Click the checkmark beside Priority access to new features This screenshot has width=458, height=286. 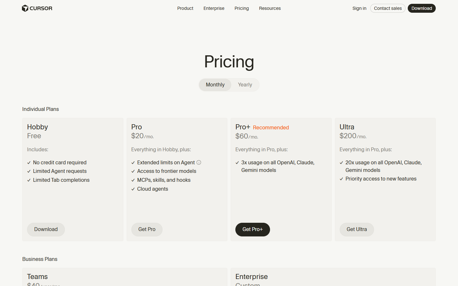point(341,179)
